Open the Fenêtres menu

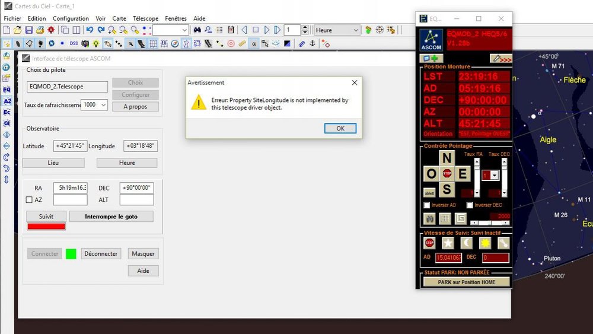(x=176, y=18)
